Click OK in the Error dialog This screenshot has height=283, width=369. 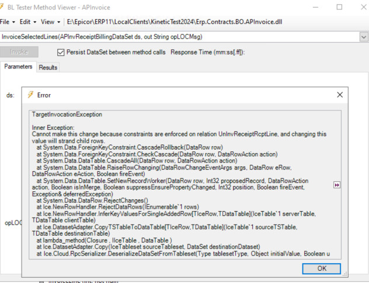[322, 268]
